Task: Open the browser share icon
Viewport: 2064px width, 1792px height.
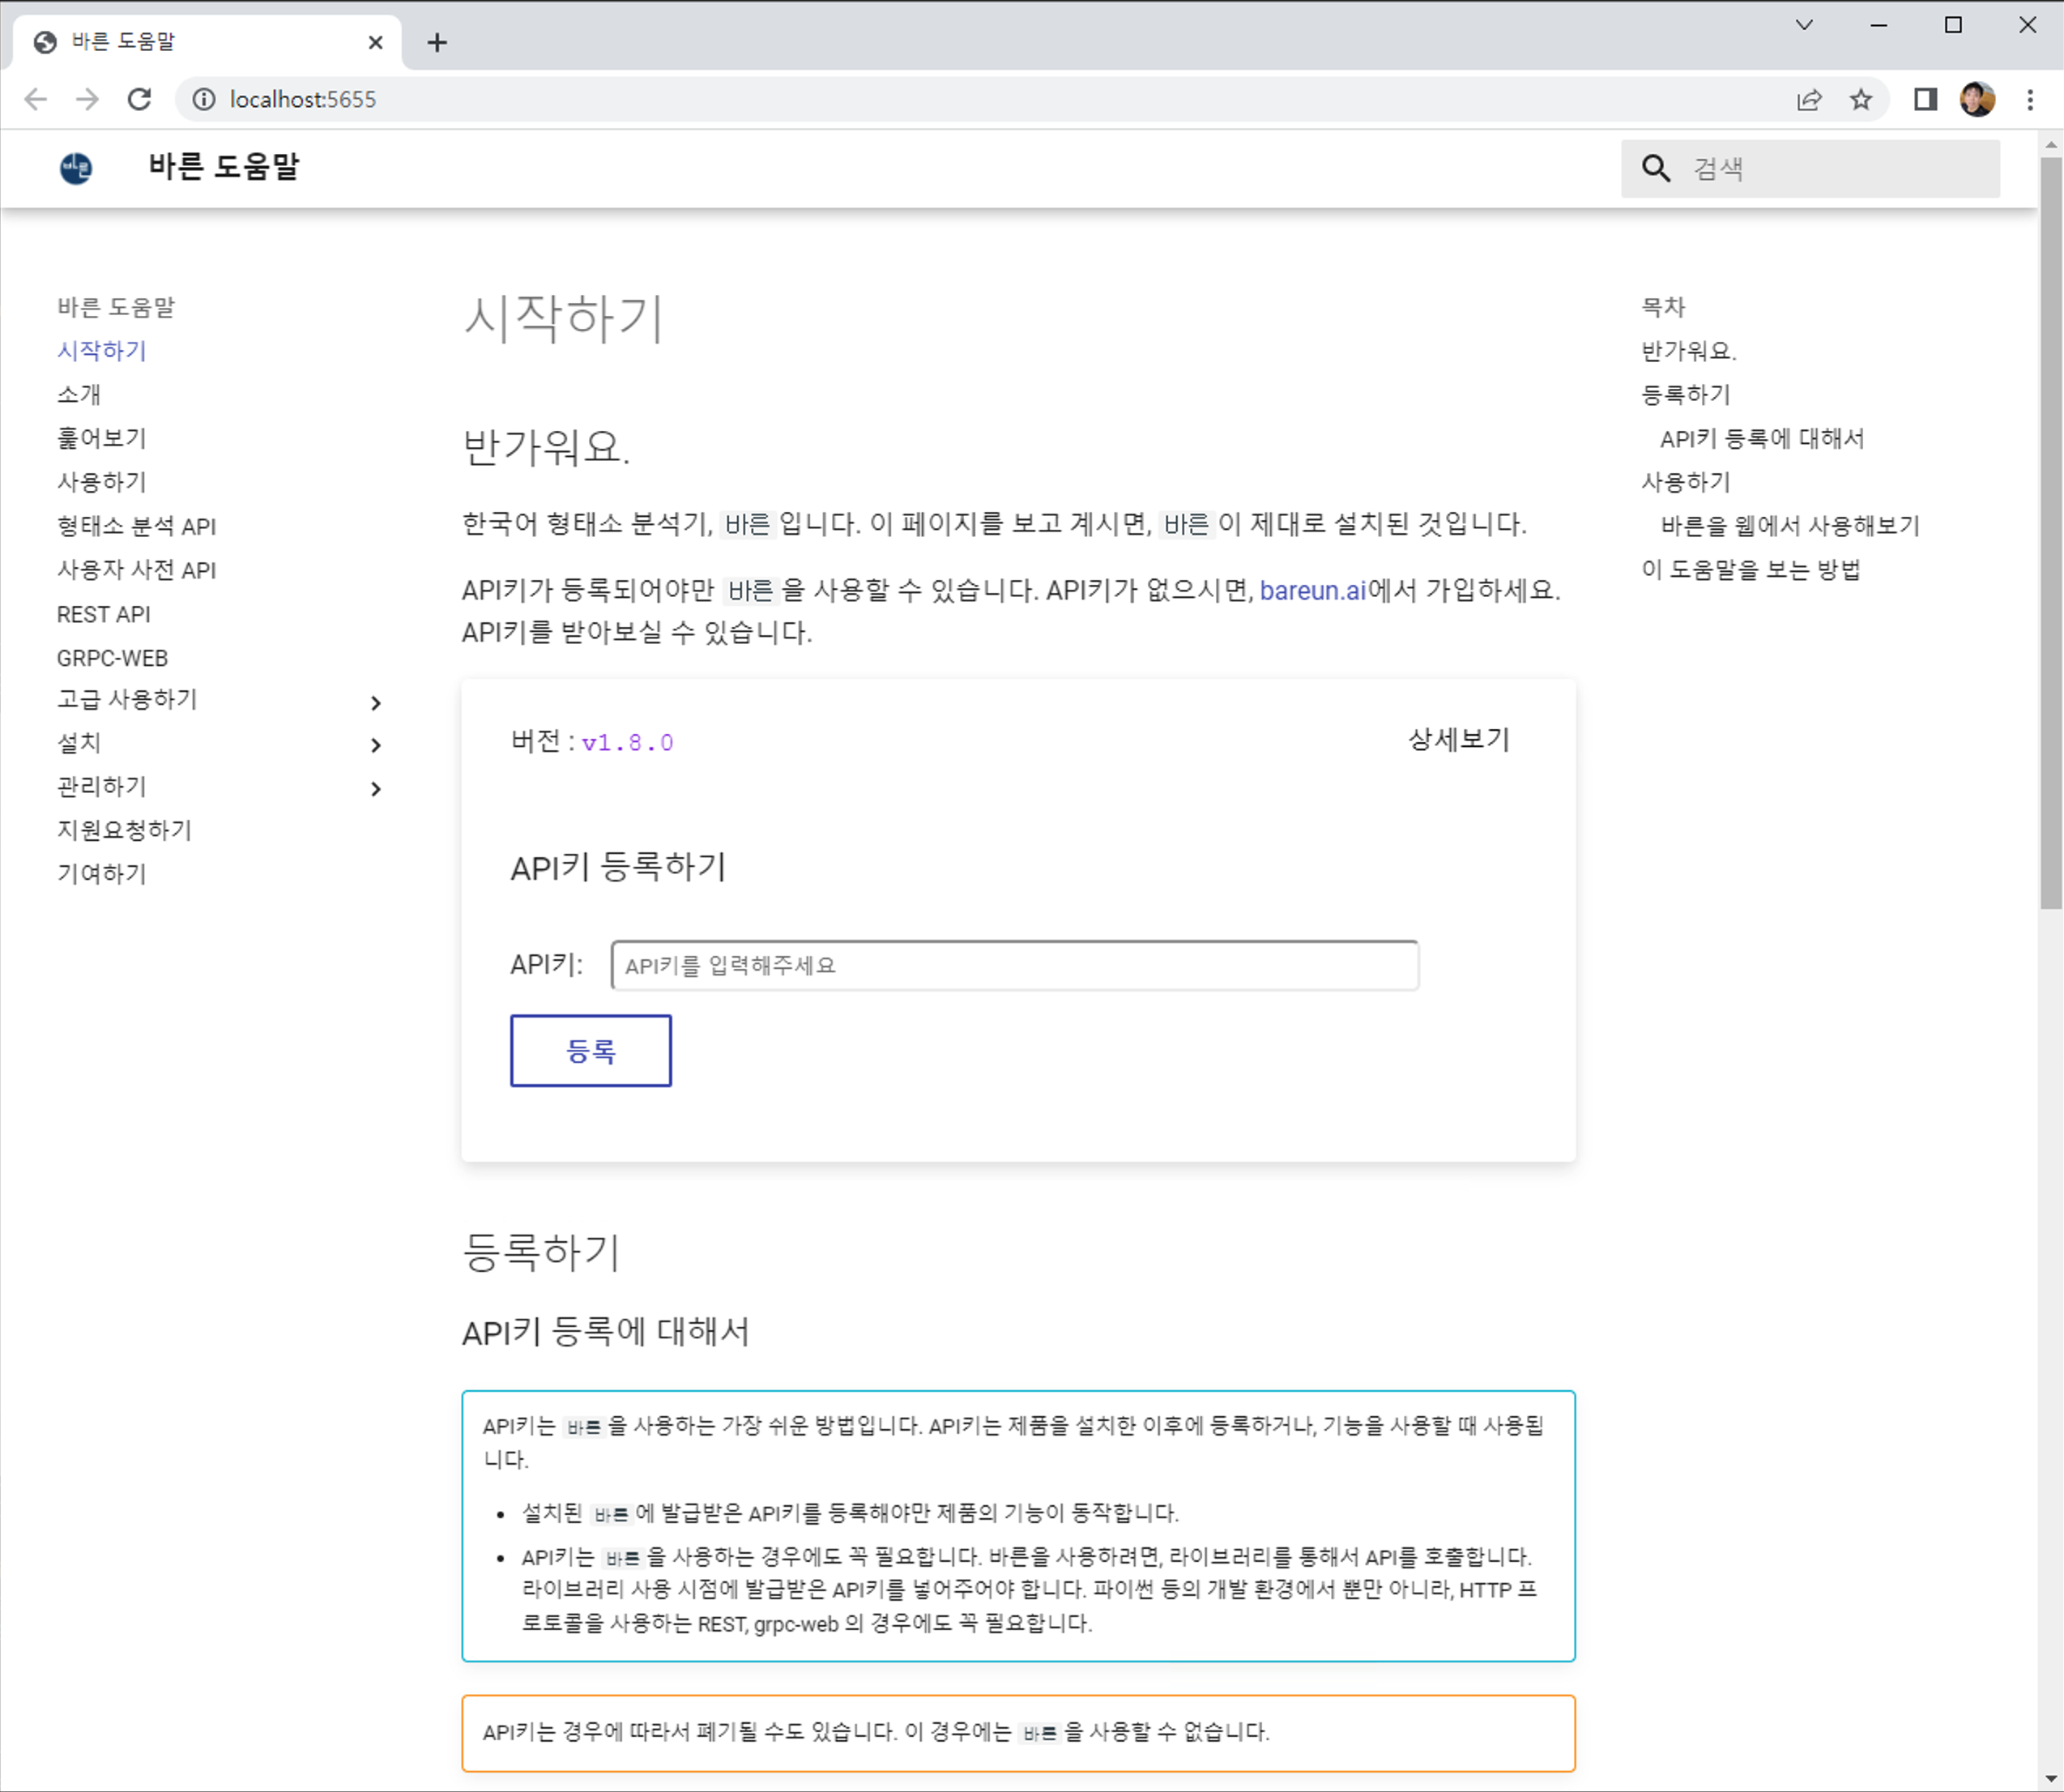Action: (1810, 99)
